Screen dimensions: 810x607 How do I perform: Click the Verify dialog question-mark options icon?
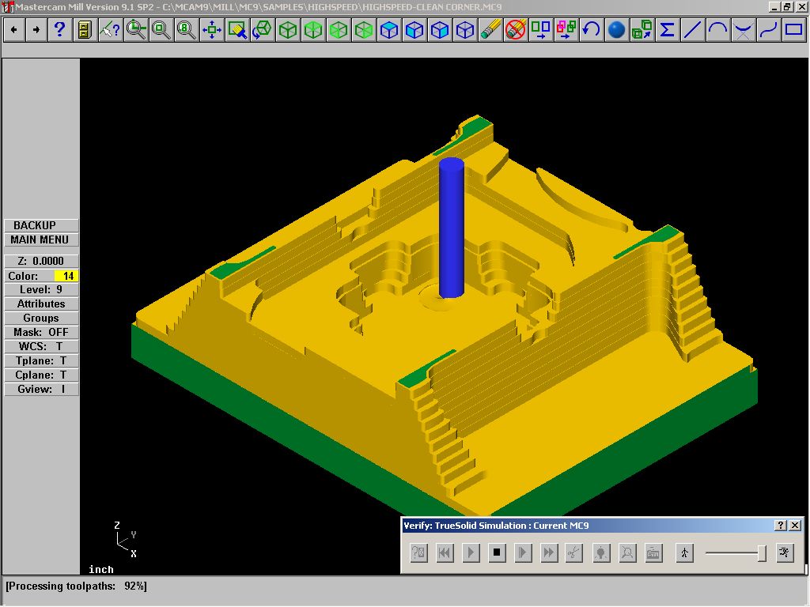coord(419,552)
